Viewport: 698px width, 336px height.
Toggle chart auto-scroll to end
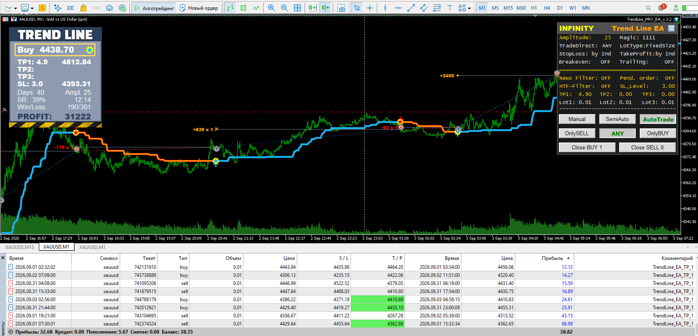312,8
